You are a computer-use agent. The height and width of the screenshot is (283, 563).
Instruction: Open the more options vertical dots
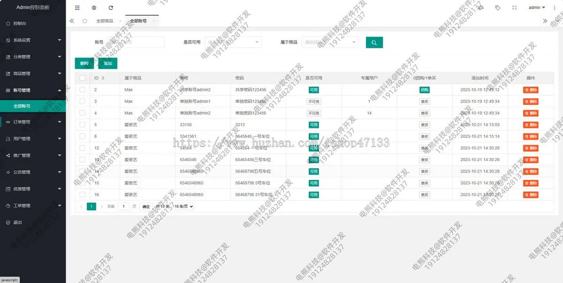click(555, 7)
